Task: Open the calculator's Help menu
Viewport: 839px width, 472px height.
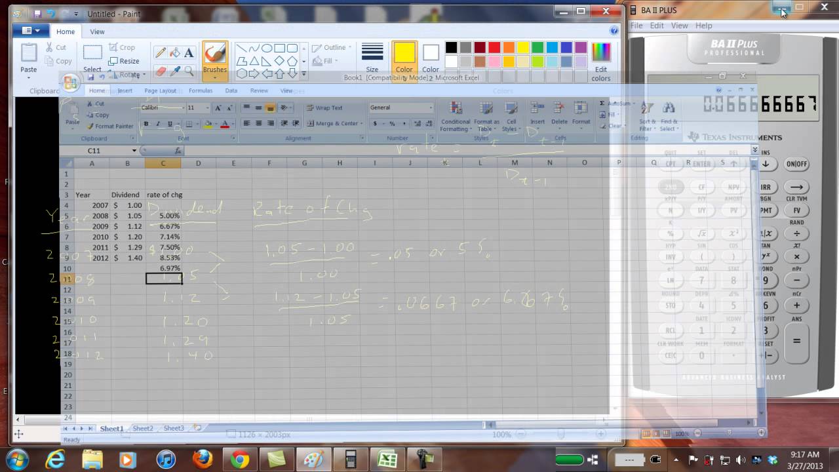Action: [703, 26]
